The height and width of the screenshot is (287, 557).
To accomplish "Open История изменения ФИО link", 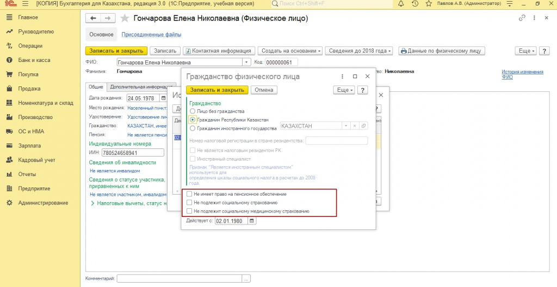I will (x=522, y=74).
